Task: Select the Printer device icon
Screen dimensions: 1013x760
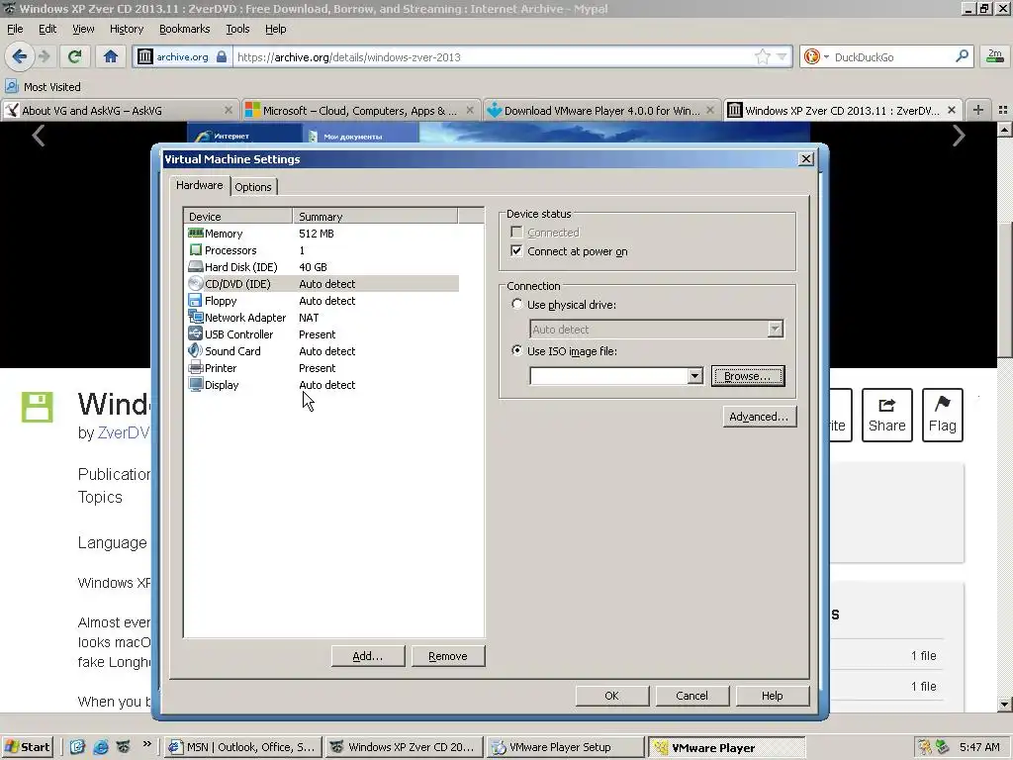Action: tap(196, 367)
